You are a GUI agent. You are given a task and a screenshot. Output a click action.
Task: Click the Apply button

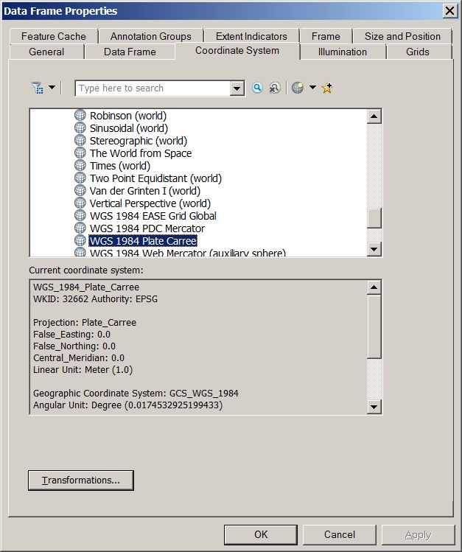click(x=418, y=534)
